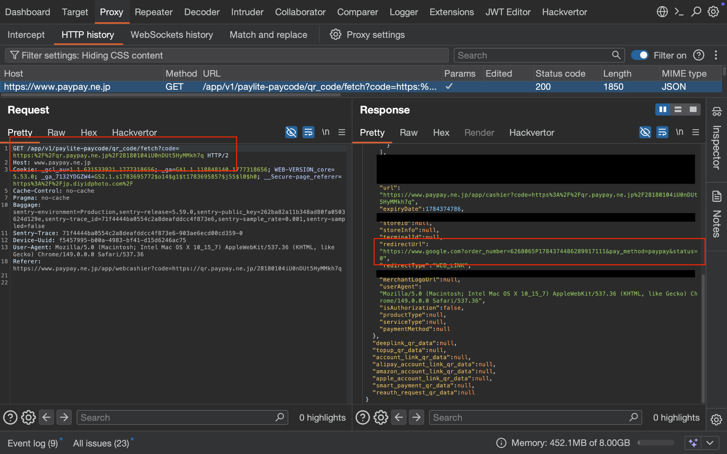This screenshot has height=454, width=727.
Task: Select the paypay.ne.jp GET history row
Action: click(x=361, y=87)
